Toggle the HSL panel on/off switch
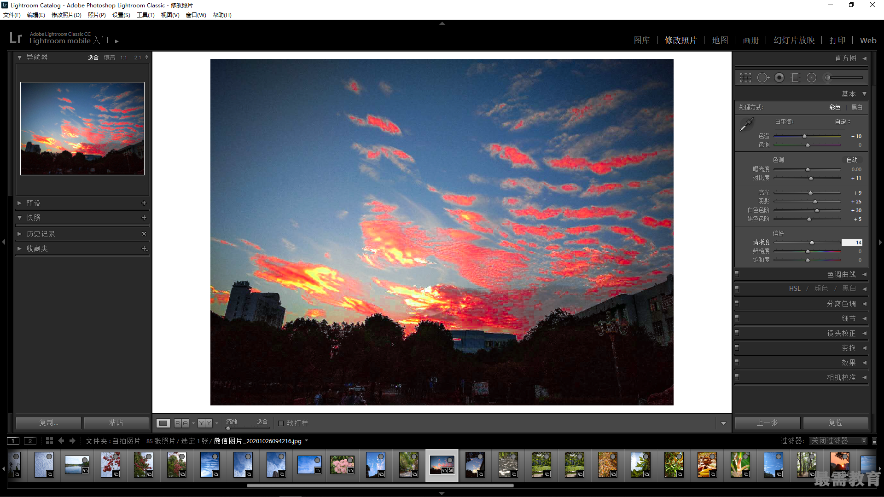This screenshot has height=497, width=884. tap(737, 289)
